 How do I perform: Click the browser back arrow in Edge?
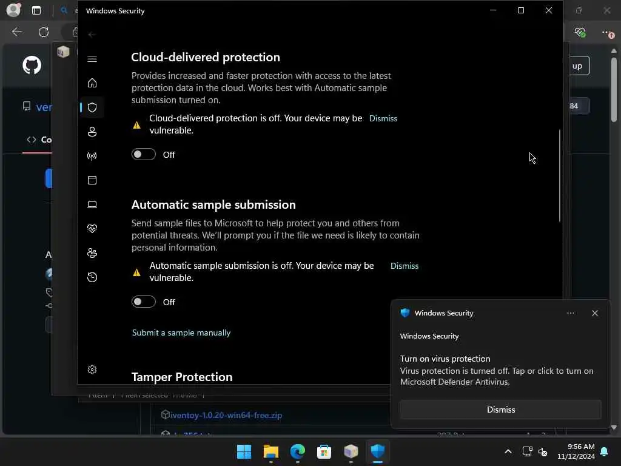click(x=16, y=32)
